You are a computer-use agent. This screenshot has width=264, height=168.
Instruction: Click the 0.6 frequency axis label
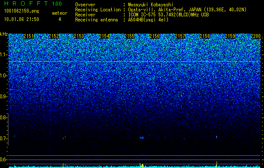coord(3,160)
